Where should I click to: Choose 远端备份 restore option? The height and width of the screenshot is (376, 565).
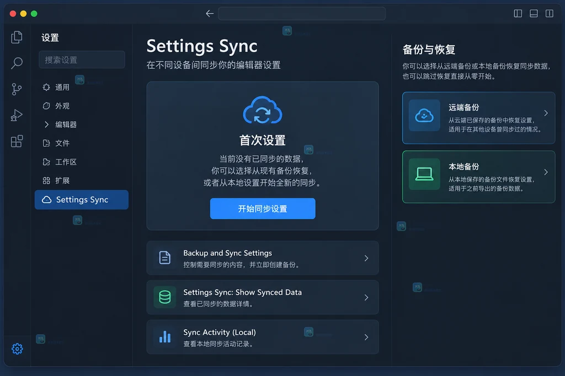[478, 118]
